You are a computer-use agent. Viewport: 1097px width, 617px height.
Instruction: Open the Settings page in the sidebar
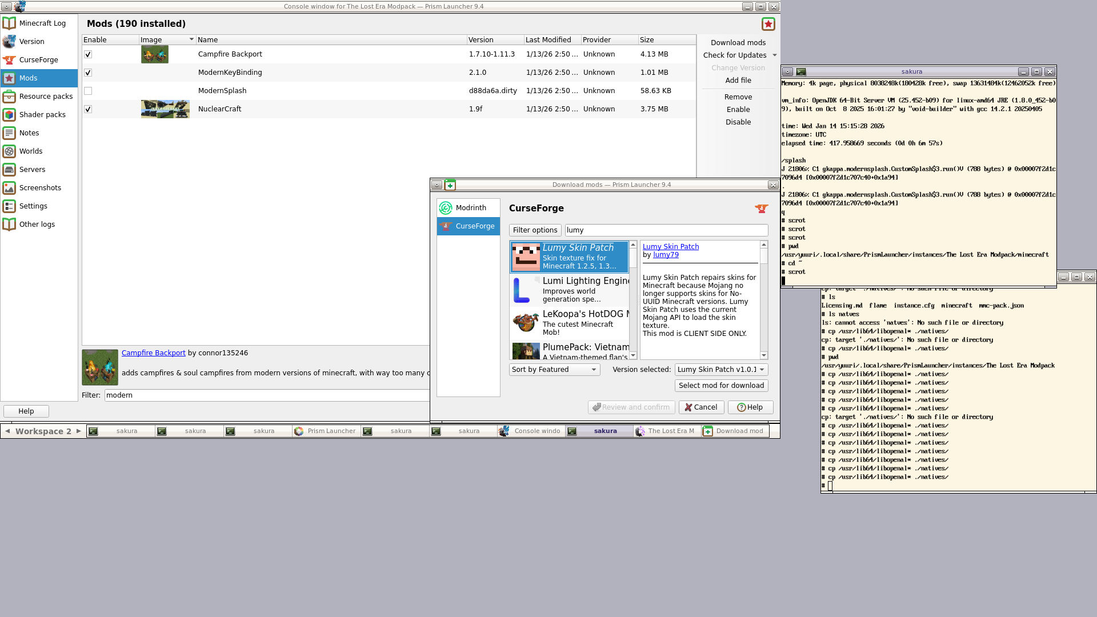point(33,206)
